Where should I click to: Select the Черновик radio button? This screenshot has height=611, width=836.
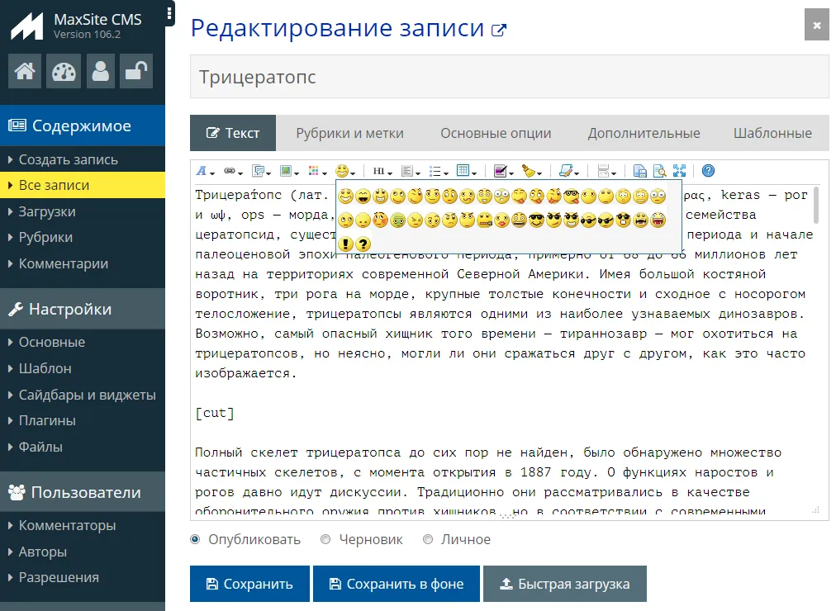coord(325,539)
